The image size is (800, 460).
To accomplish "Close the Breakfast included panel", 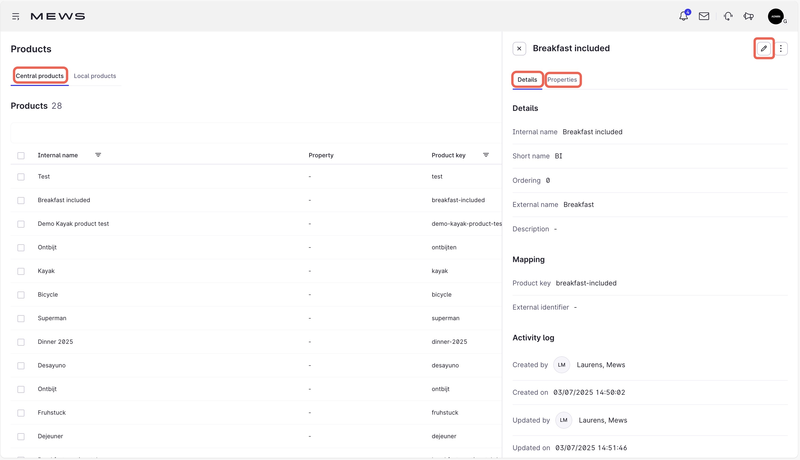I will [519, 49].
